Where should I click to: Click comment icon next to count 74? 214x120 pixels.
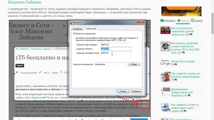(x=176, y=80)
